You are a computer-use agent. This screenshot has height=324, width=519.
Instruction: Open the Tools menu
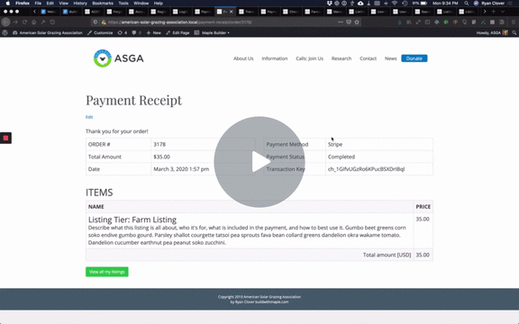tap(123, 4)
